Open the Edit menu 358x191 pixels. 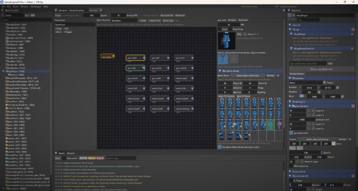9,7
